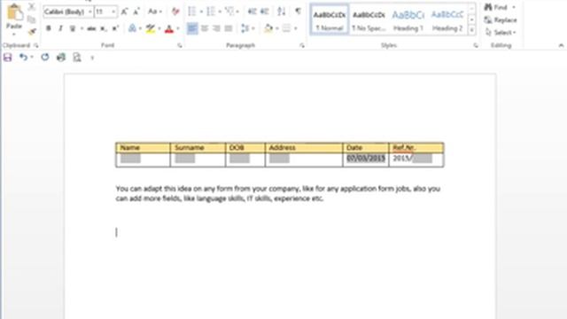Screen dimensions: 567x319
Task: Align text left
Action: [x=192, y=28]
